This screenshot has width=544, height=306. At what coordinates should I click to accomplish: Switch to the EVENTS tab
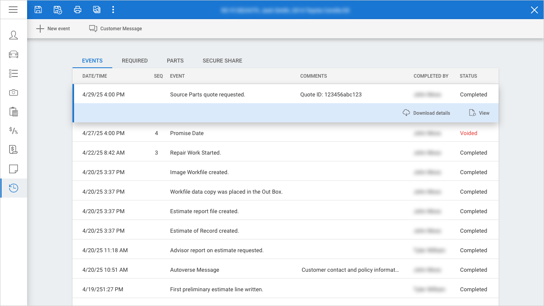[x=92, y=61]
